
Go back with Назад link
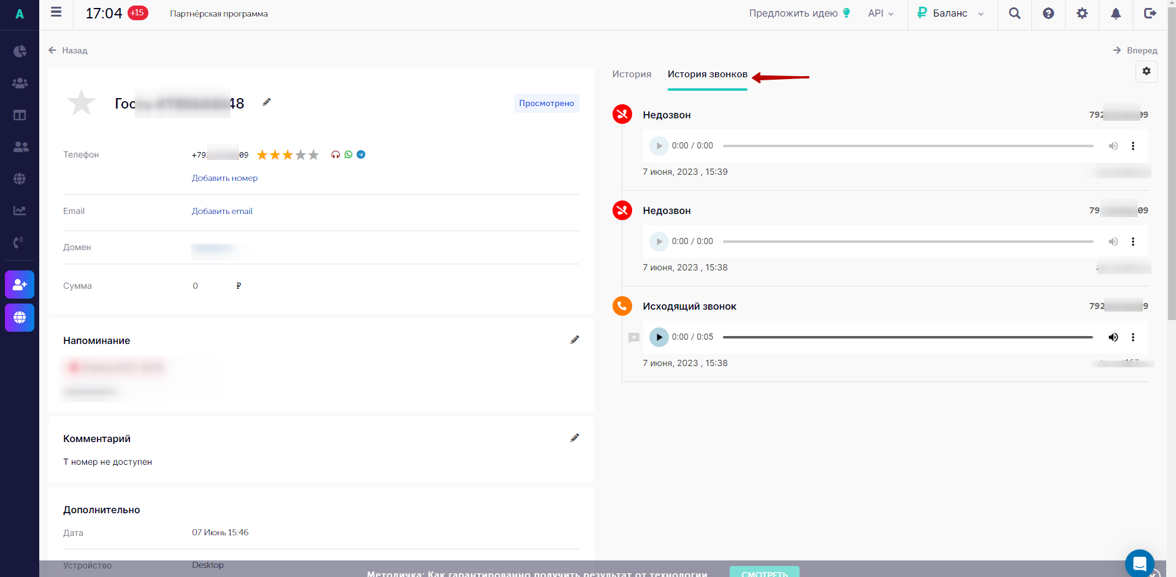pos(68,50)
